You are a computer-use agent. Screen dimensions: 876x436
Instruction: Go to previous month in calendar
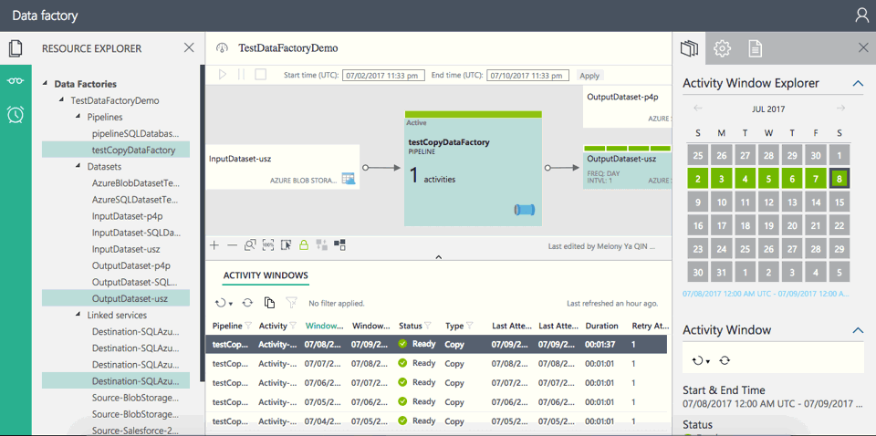(x=698, y=109)
